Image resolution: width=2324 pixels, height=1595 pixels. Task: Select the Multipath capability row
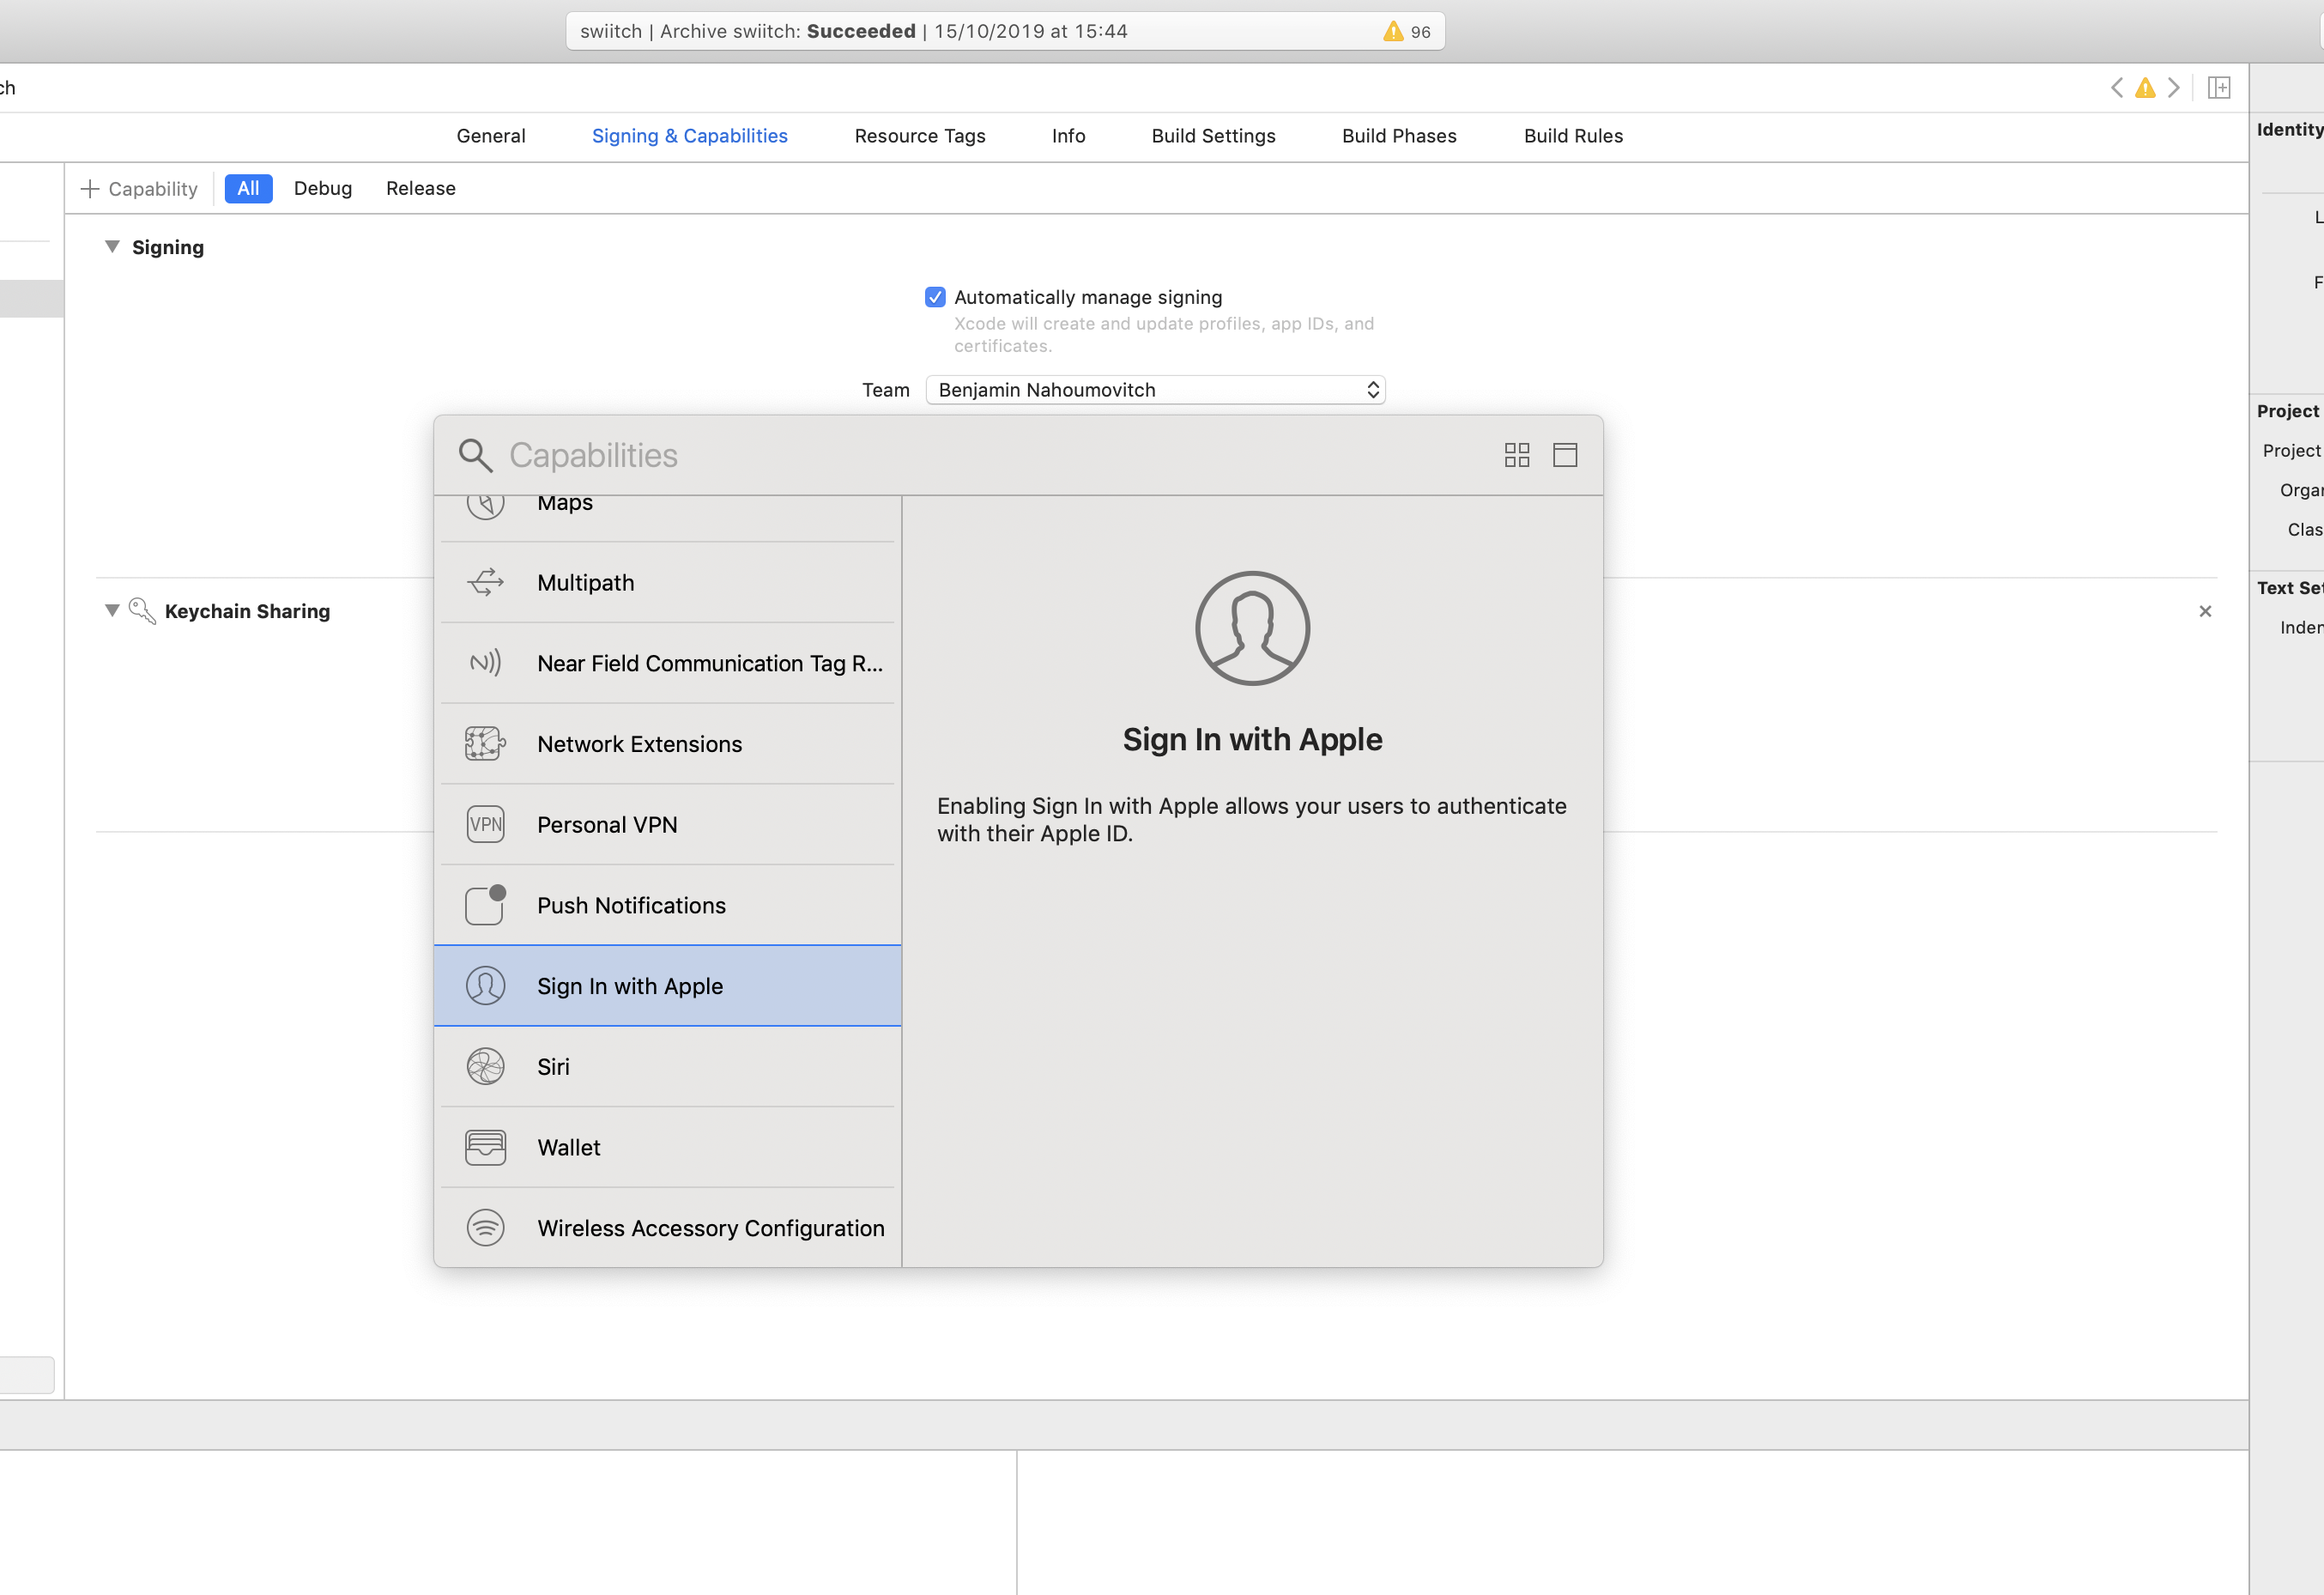tap(667, 582)
